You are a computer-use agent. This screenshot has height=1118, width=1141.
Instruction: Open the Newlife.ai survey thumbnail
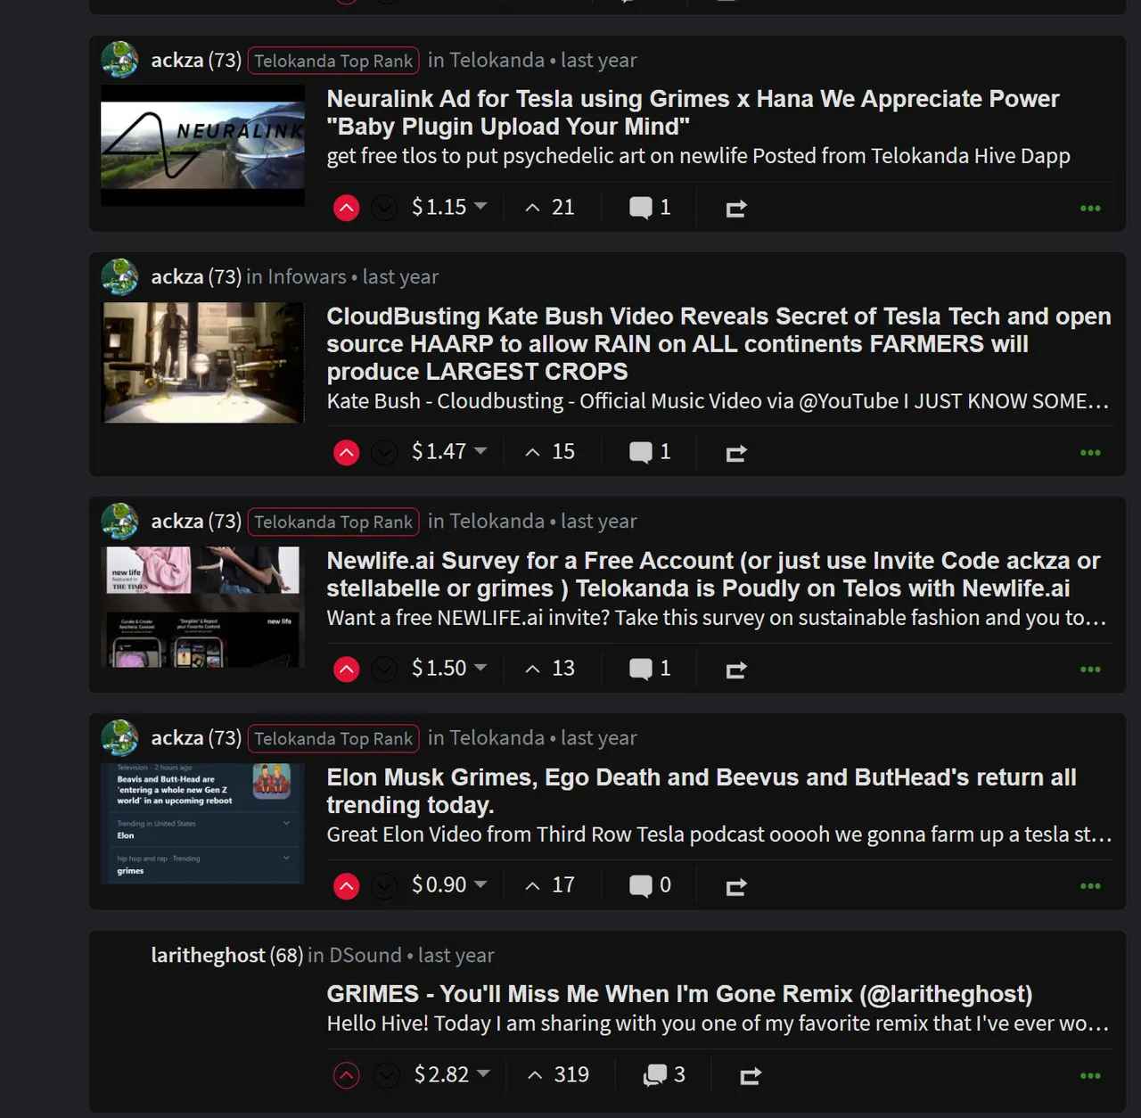point(202,607)
